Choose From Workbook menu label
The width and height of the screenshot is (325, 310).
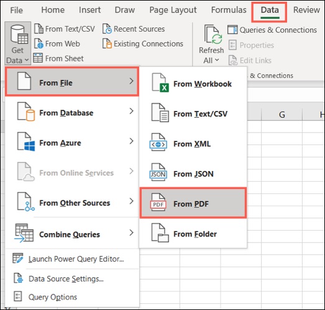pyautogui.click(x=203, y=84)
